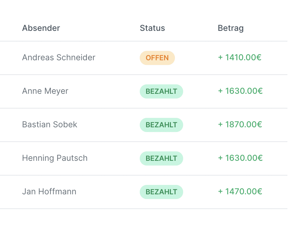
Task: Click the Betrag column header
Action: pyautogui.click(x=231, y=29)
